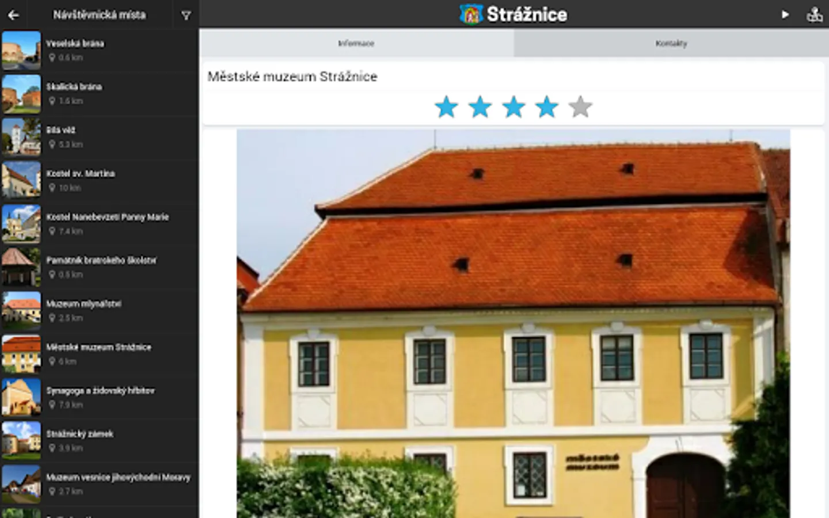The image size is (829, 518).
Task: Click pin icon under Synagoga a židovský hřbitov
Action: pyautogui.click(x=52, y=405)
